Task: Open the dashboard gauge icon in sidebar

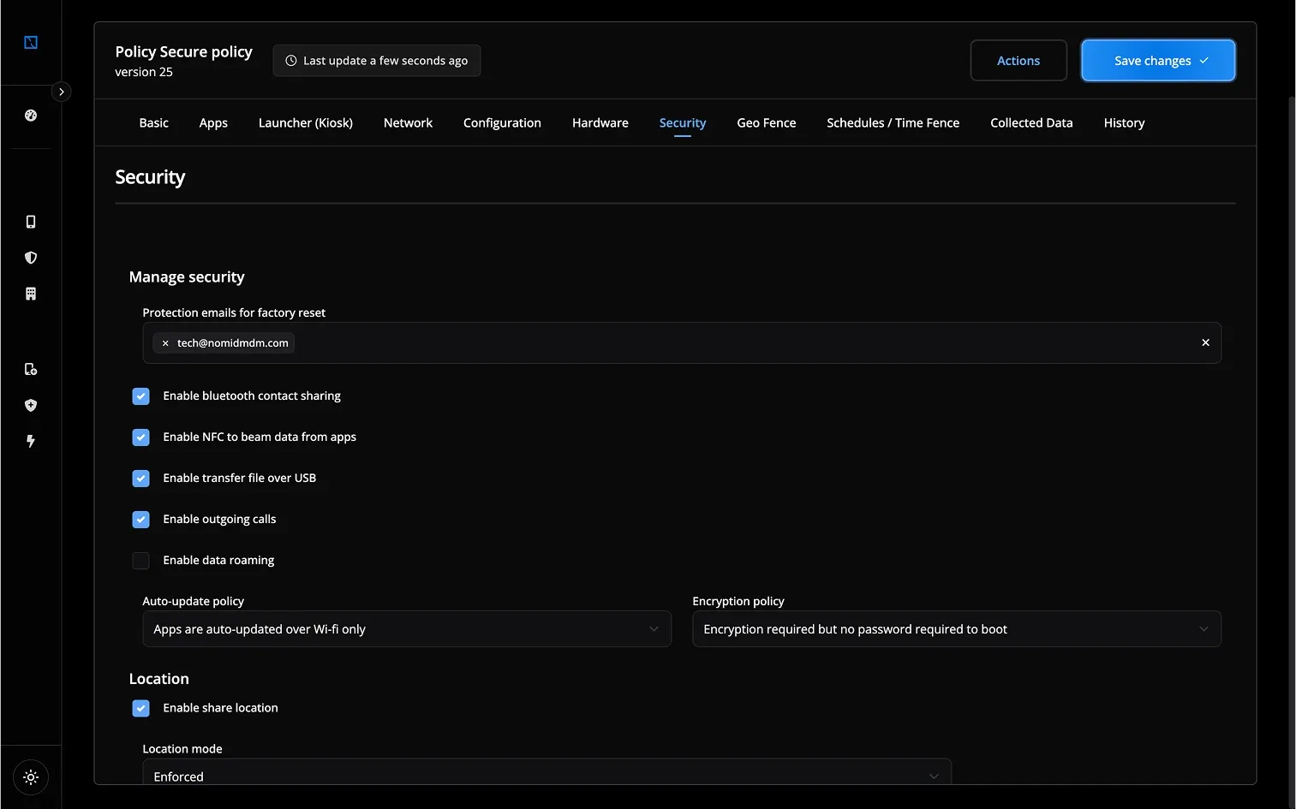Action: click(31, 116)
